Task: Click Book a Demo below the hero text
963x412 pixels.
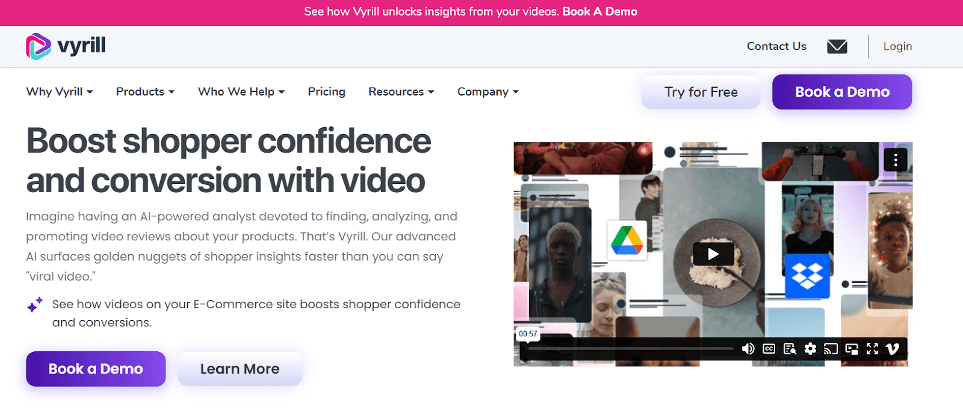Action: 96,369
